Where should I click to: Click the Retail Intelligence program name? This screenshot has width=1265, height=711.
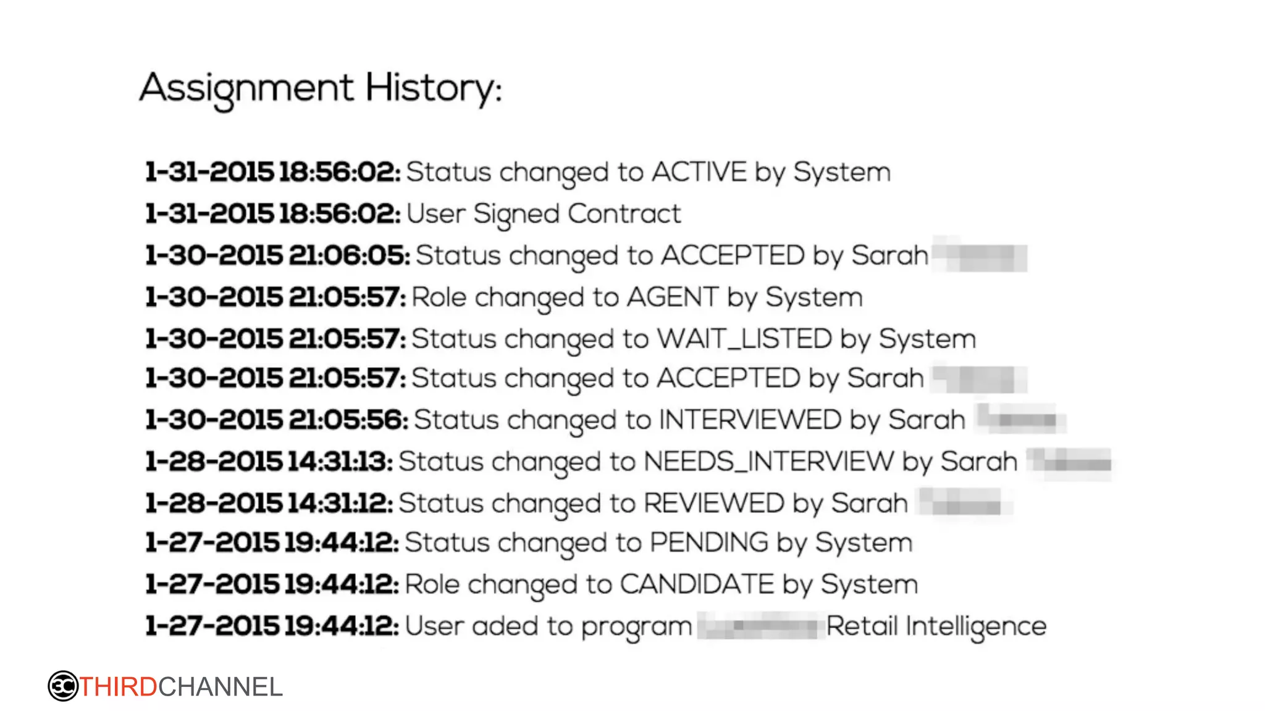pos(936,626)
